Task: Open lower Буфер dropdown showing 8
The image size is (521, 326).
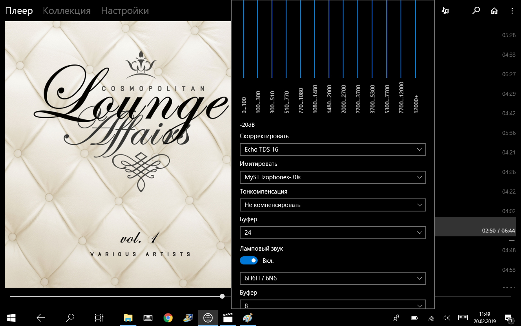Action: click(x=333, y=304)
